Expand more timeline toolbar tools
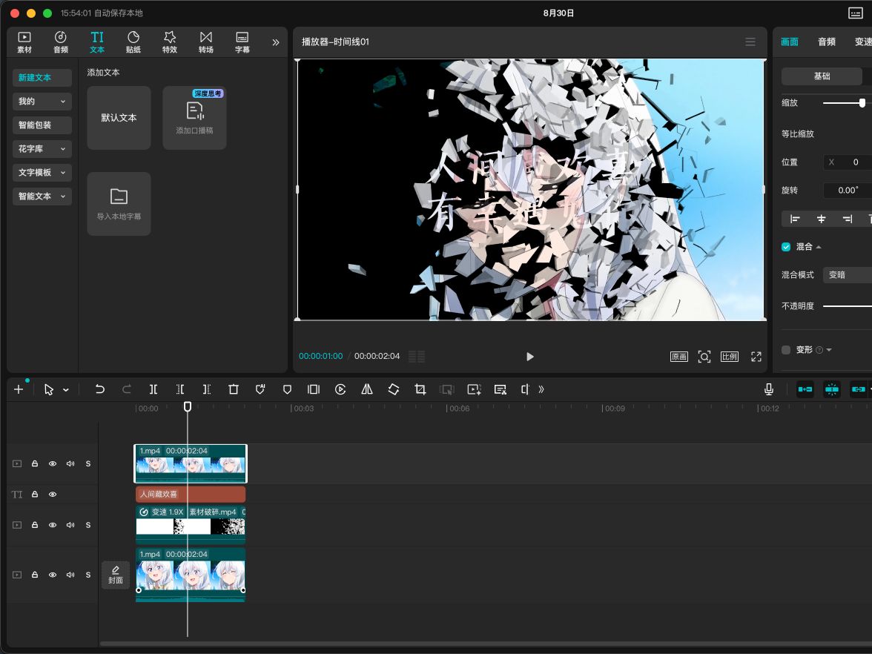872x654 pixels. click(541, 389)
